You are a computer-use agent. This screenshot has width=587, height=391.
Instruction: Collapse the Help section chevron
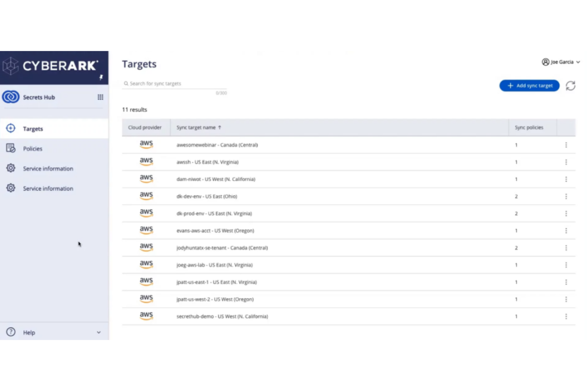coord(98,332)
